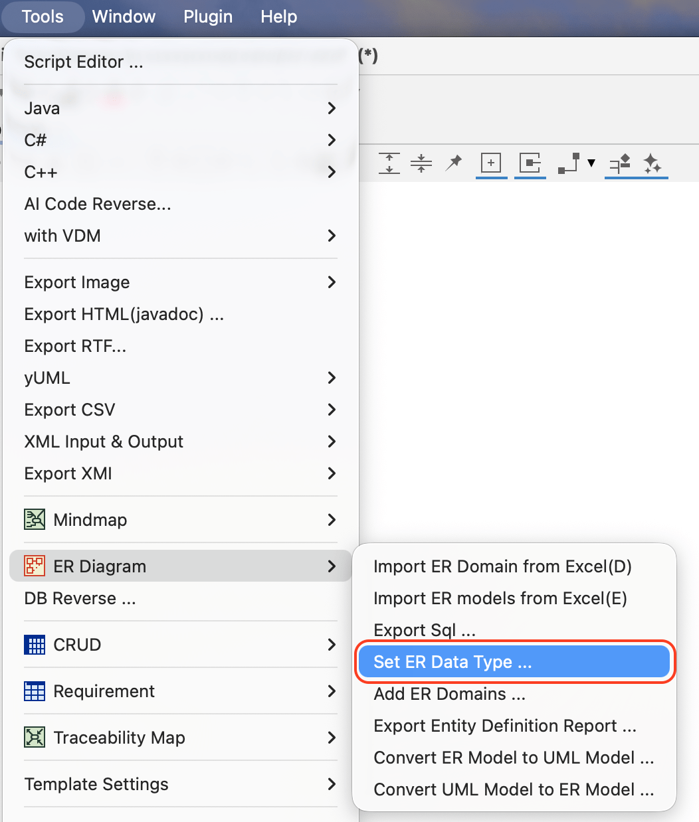
Task: Click the AI Code Reverse entry
Action: point(98,204)
